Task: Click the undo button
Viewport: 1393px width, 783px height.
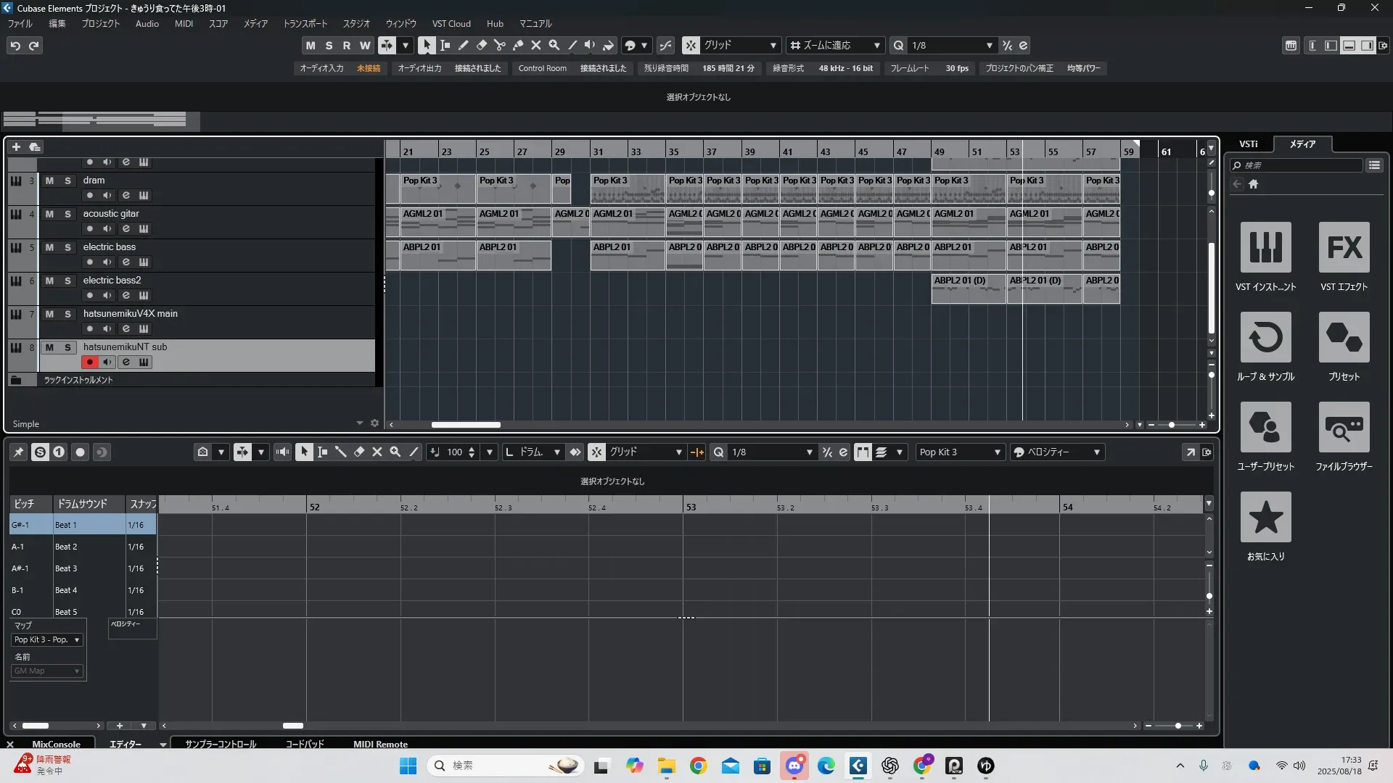Action: click(15, 46)
